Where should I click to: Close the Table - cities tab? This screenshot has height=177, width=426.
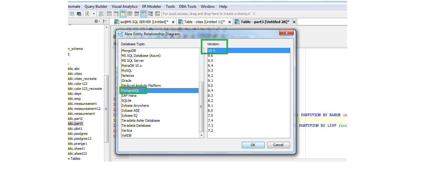point(229,22)
